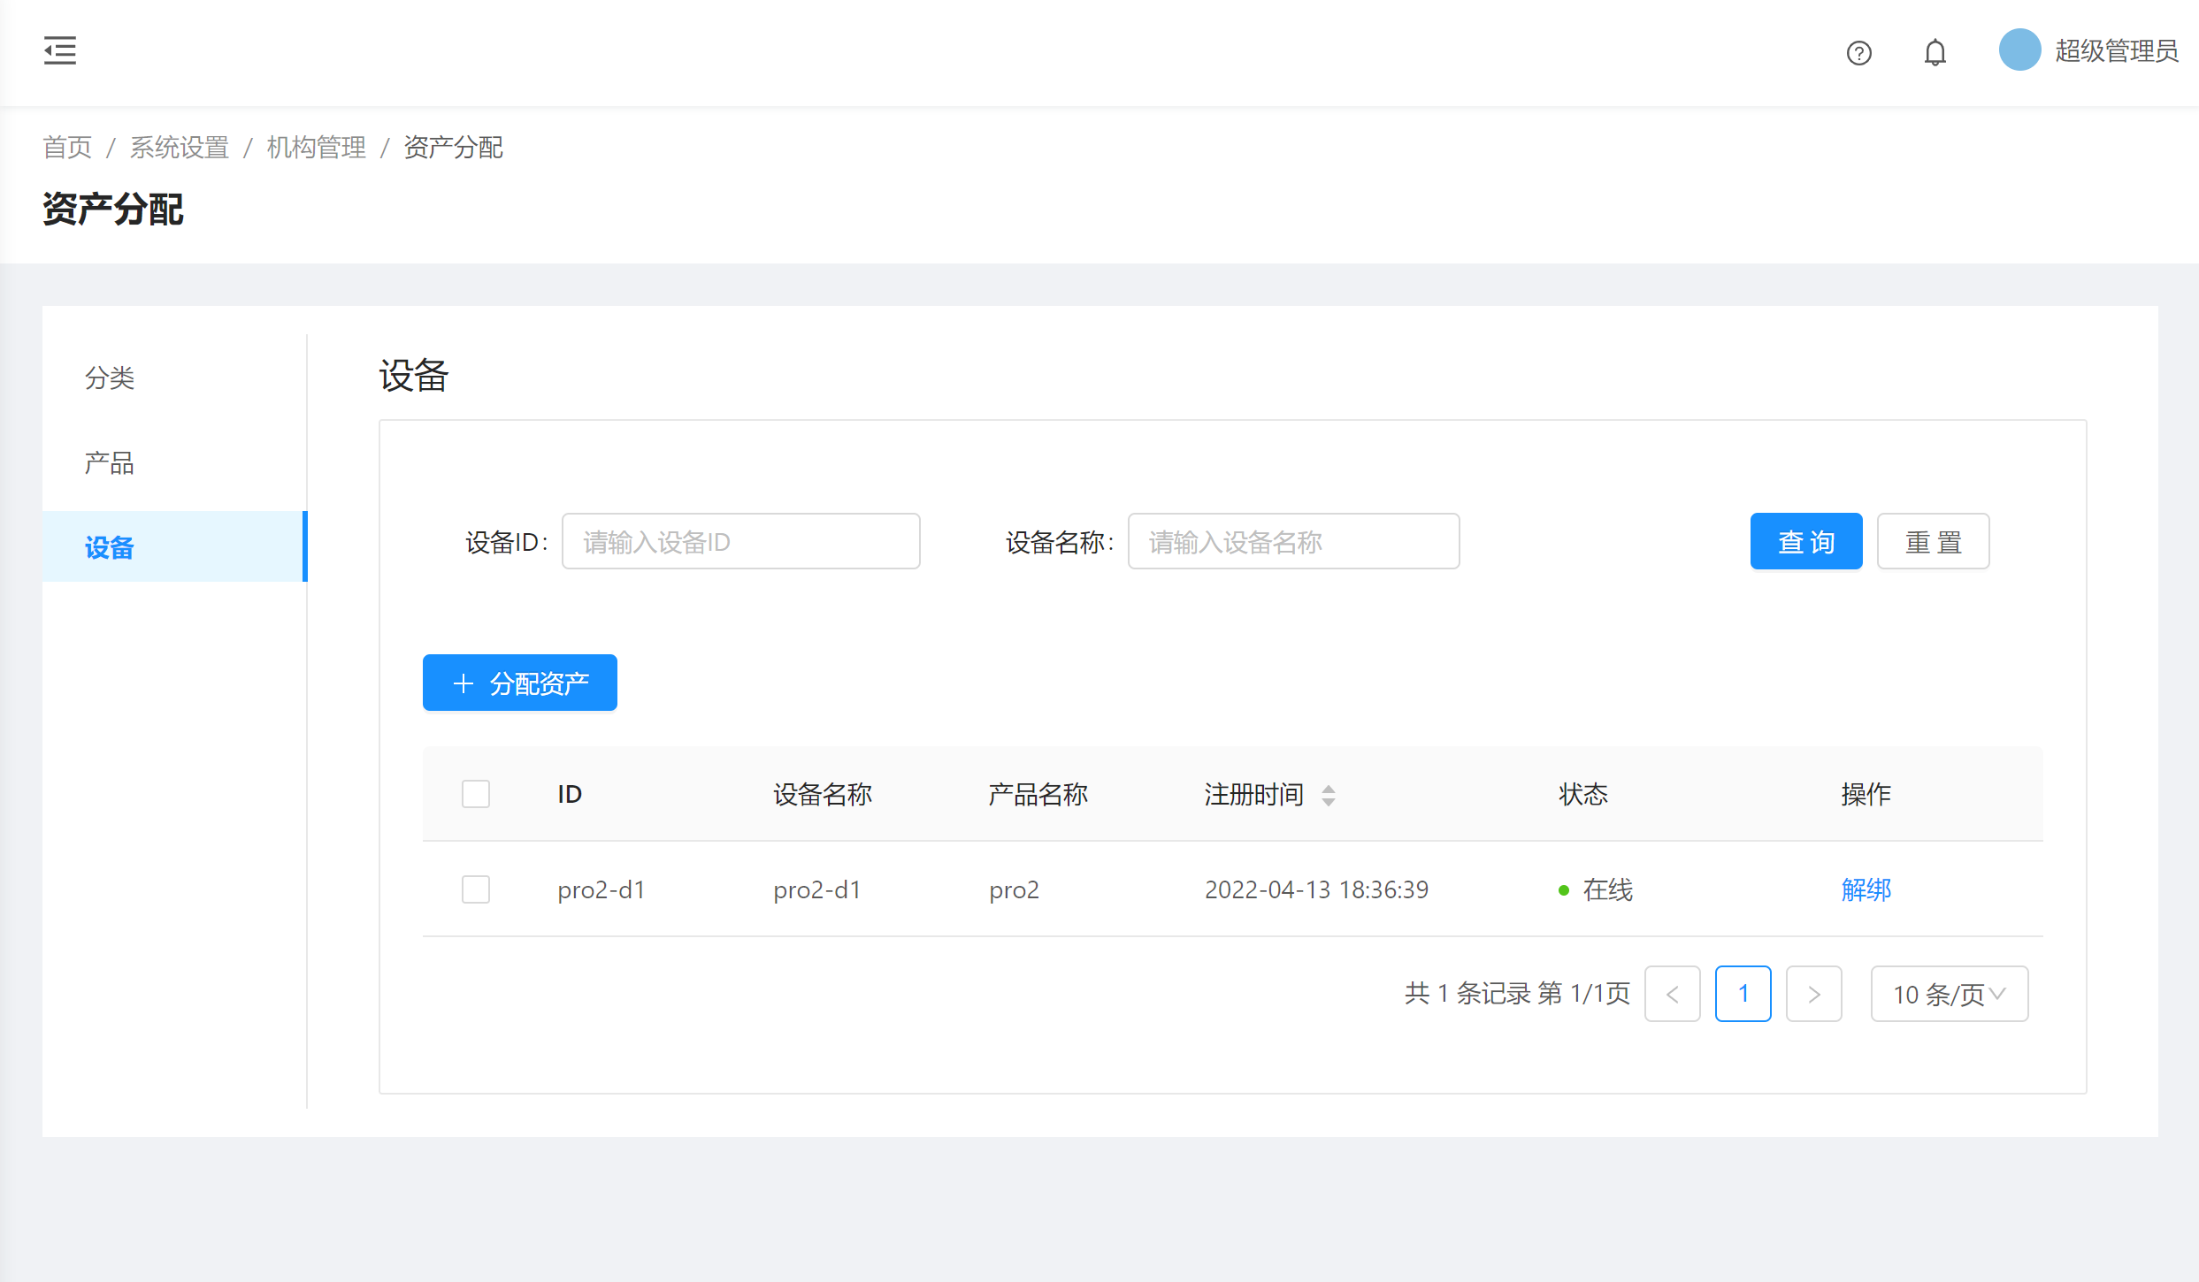Click the 重置 reset button

(x=1933, y=541)
